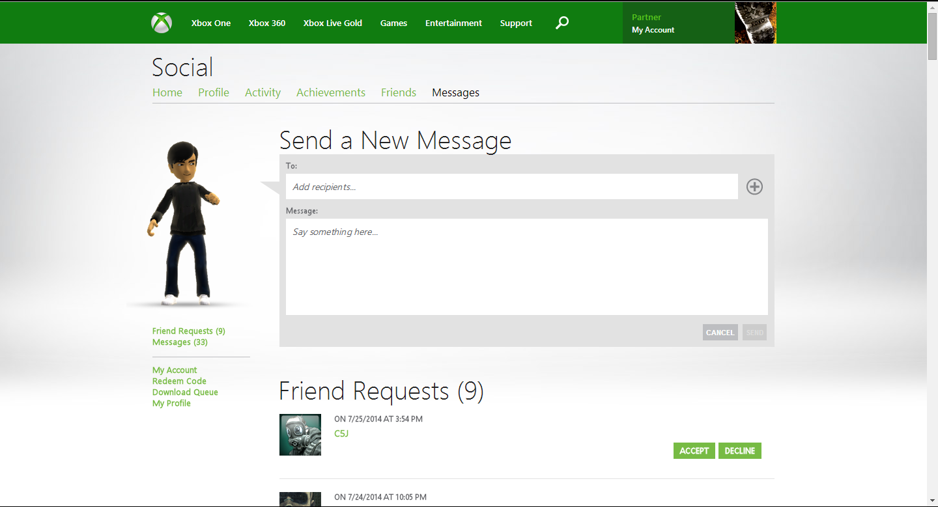Click the Social page heading
This screenshot has width=938, height=507.
182,68
